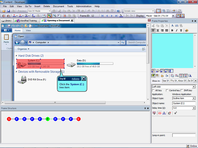Open the Left click action dropdown
The height and width of the screenshot is (148, 198).
194,87
